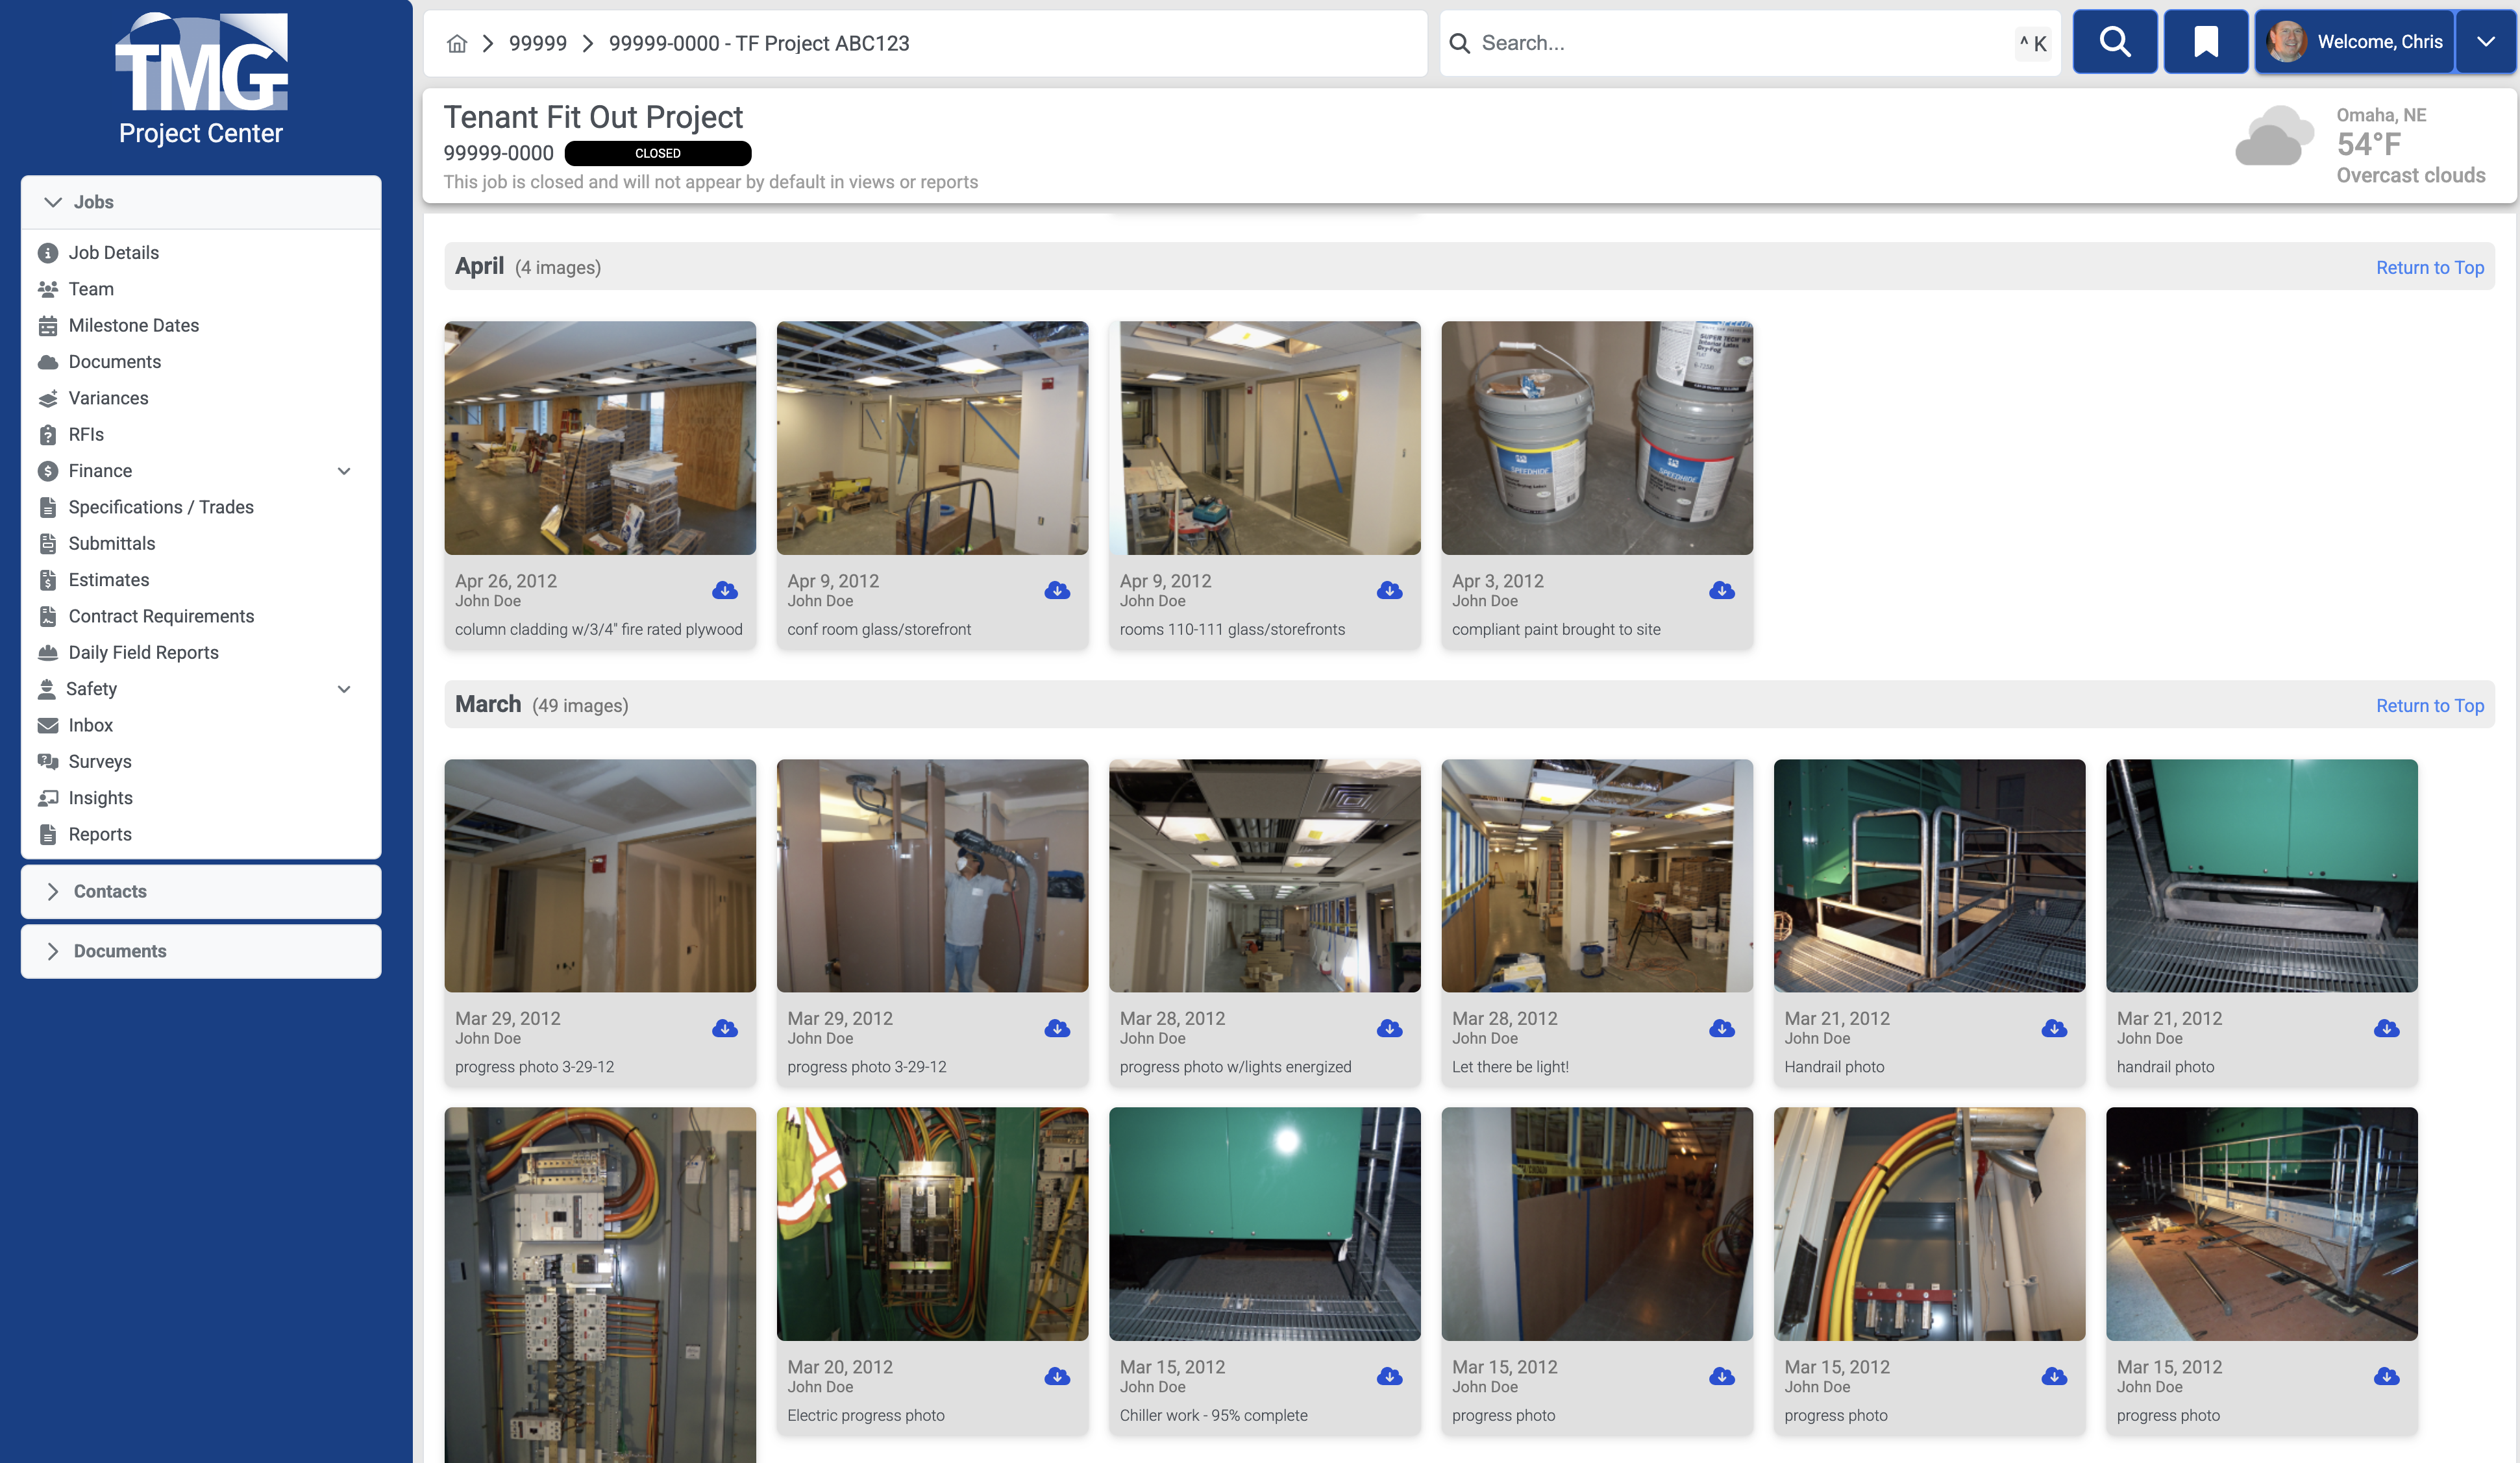The width and height of the screenshot is (2520, 1463).
Task: Collapse the Jobs section
Action: pyautogui.click(x=54, y=201)
